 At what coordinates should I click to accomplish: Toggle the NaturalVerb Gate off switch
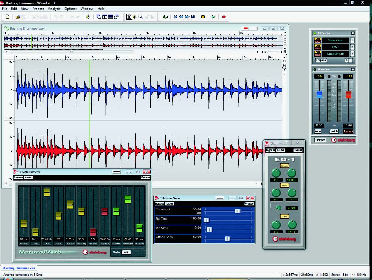(x=126, y=252)
